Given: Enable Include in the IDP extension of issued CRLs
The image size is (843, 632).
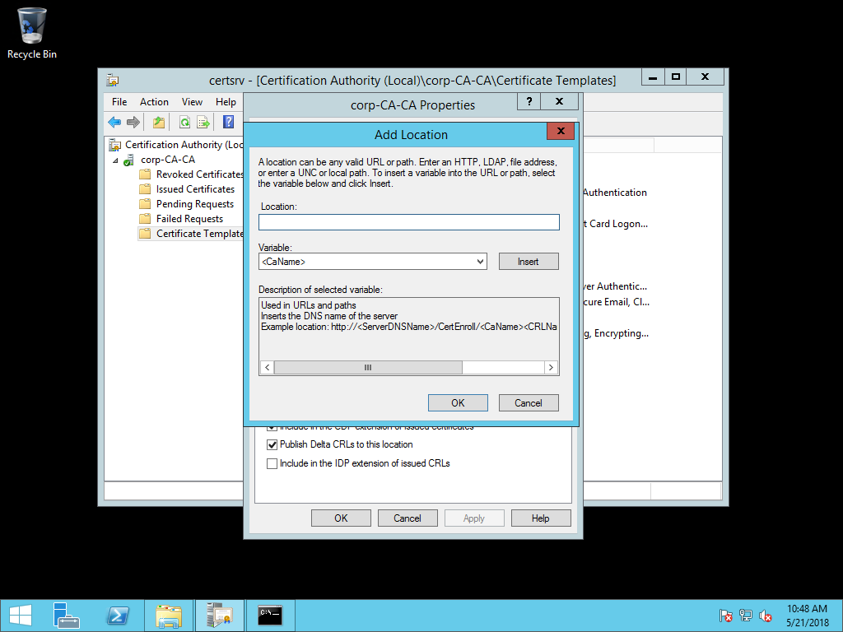Looking at the screenshot, I should (272, 463).
